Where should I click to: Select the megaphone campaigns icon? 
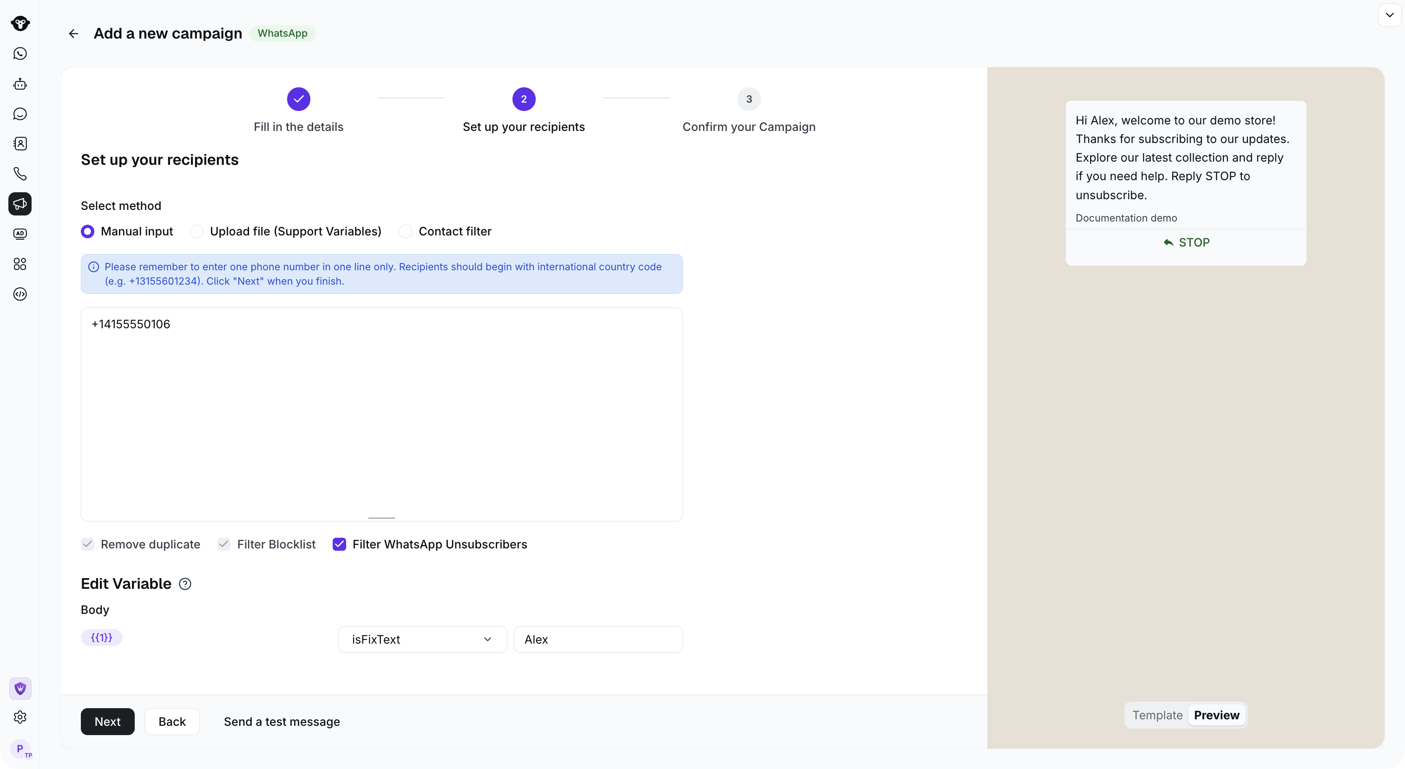(x=20, y=204)
